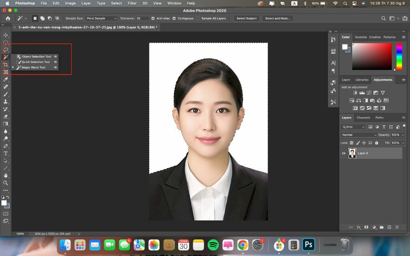Enable Sample All Layers checkbox
410x256 pixels.
198,18
